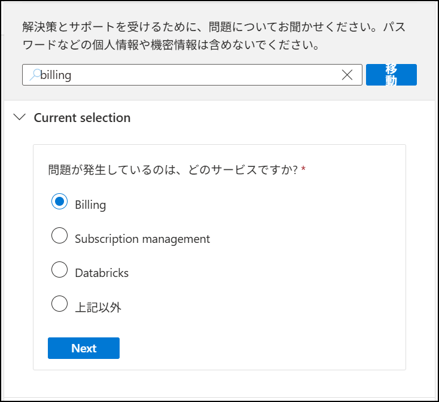Click the instruction paragraph starting 解決策とサポート
Image resolution: width=439 pixels, height=402 pixels.
point(214,36)
